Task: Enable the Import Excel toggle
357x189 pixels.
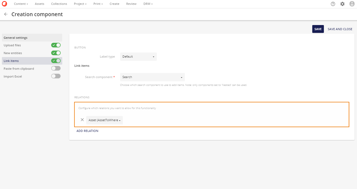Action: pyautogui.click(x=56, y=76)
